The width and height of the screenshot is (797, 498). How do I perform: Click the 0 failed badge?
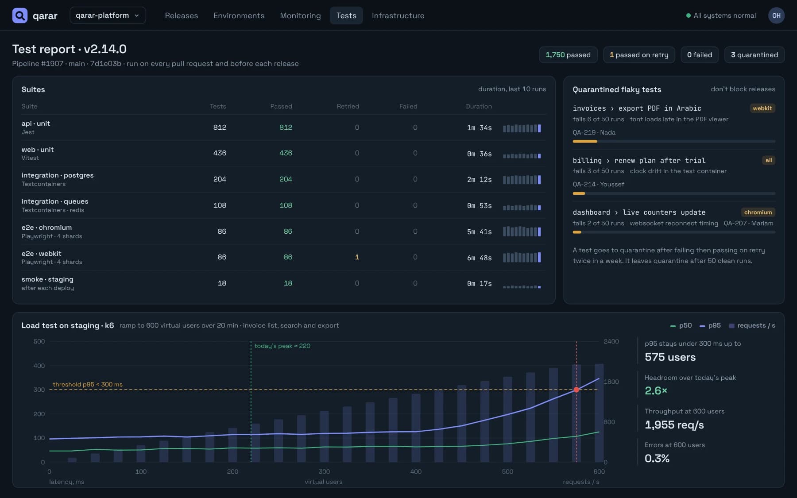700,55
